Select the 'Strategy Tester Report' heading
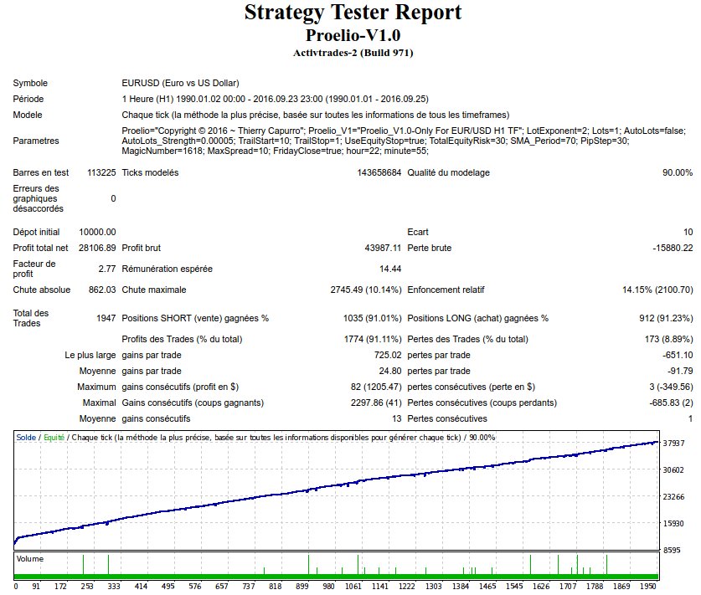This screenshot has height=595, width=701. pyautogui.click(x=353, y=13)
